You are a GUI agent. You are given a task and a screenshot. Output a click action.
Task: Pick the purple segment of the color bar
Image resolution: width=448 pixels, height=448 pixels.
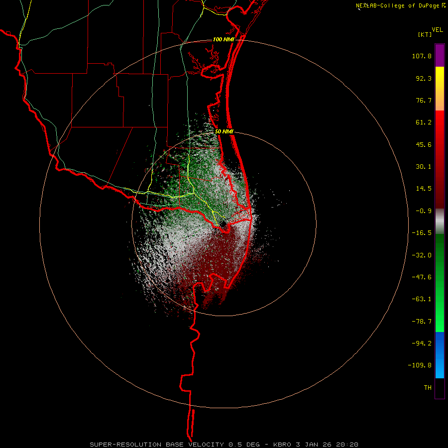click(x=440, y=55)
